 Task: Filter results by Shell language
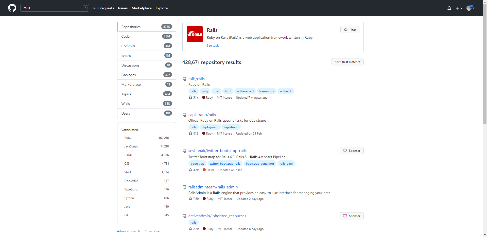147,172
